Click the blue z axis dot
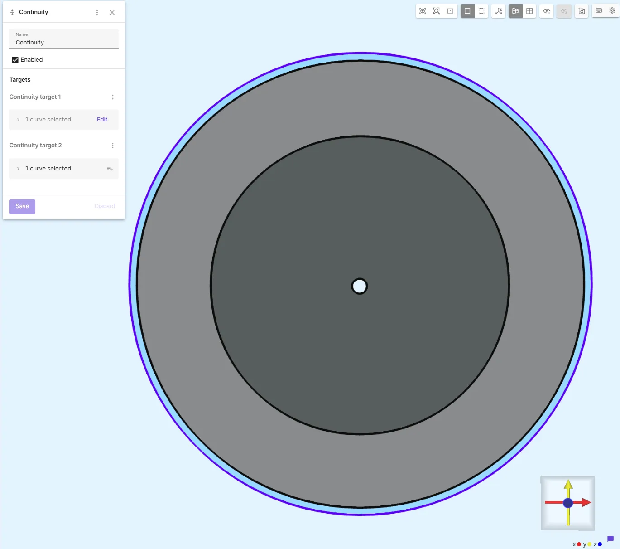The width and height of the screenshot is (620, 549). click(600, 544)
